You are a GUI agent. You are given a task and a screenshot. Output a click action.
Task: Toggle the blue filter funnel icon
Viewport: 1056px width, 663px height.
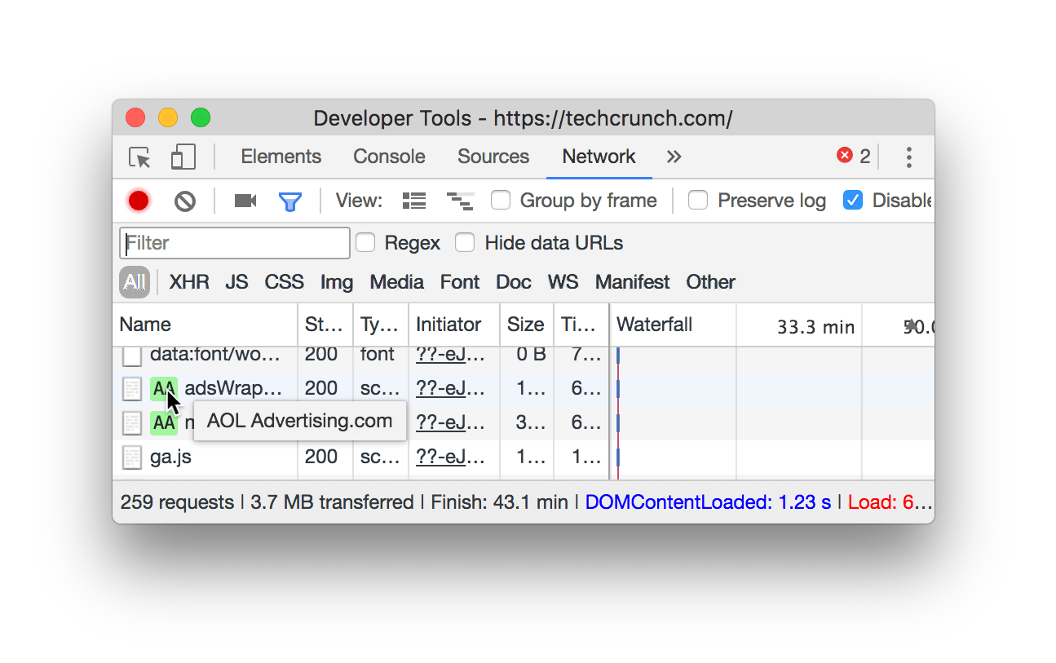(290, 201)
